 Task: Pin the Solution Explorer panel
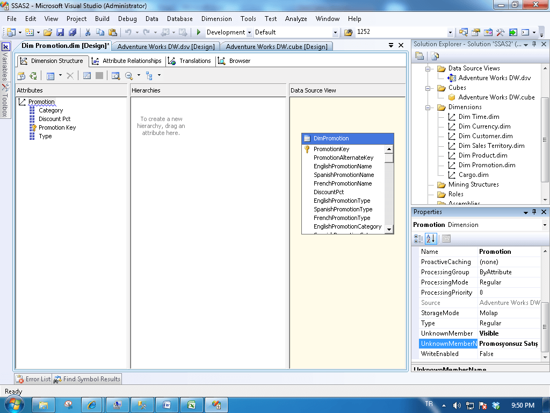click(x=534, y=44)
